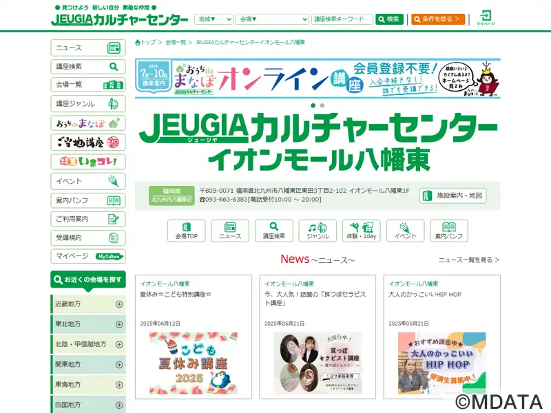
Task: Open the 会場 dropdown
Action: coord(272,19)
